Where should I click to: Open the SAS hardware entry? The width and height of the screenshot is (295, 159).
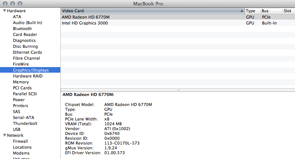point(16,112)
